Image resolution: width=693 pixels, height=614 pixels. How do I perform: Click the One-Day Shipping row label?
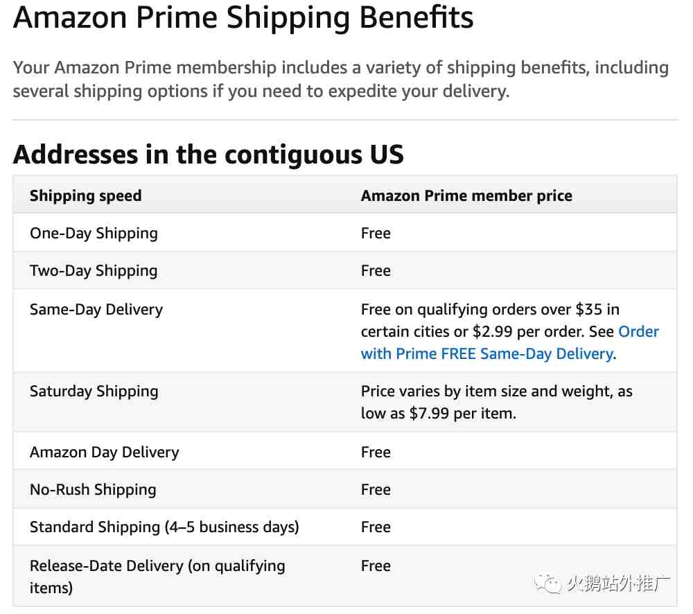94,233
